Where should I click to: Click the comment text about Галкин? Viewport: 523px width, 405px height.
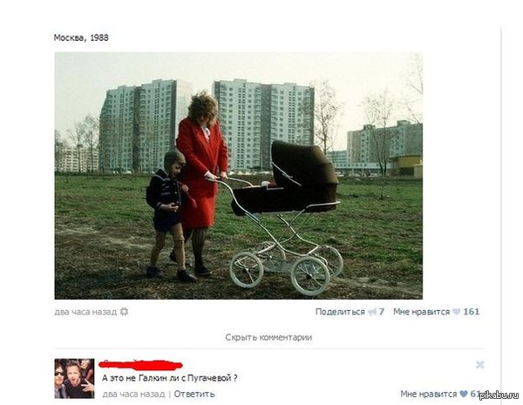click(169, 378)
